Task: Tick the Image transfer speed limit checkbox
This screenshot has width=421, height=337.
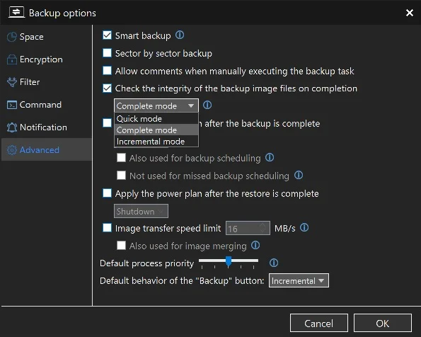Action: tap(107, 228)
